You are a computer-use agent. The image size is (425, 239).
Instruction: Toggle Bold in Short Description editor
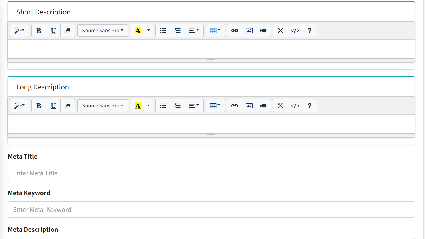coord(39,31)
